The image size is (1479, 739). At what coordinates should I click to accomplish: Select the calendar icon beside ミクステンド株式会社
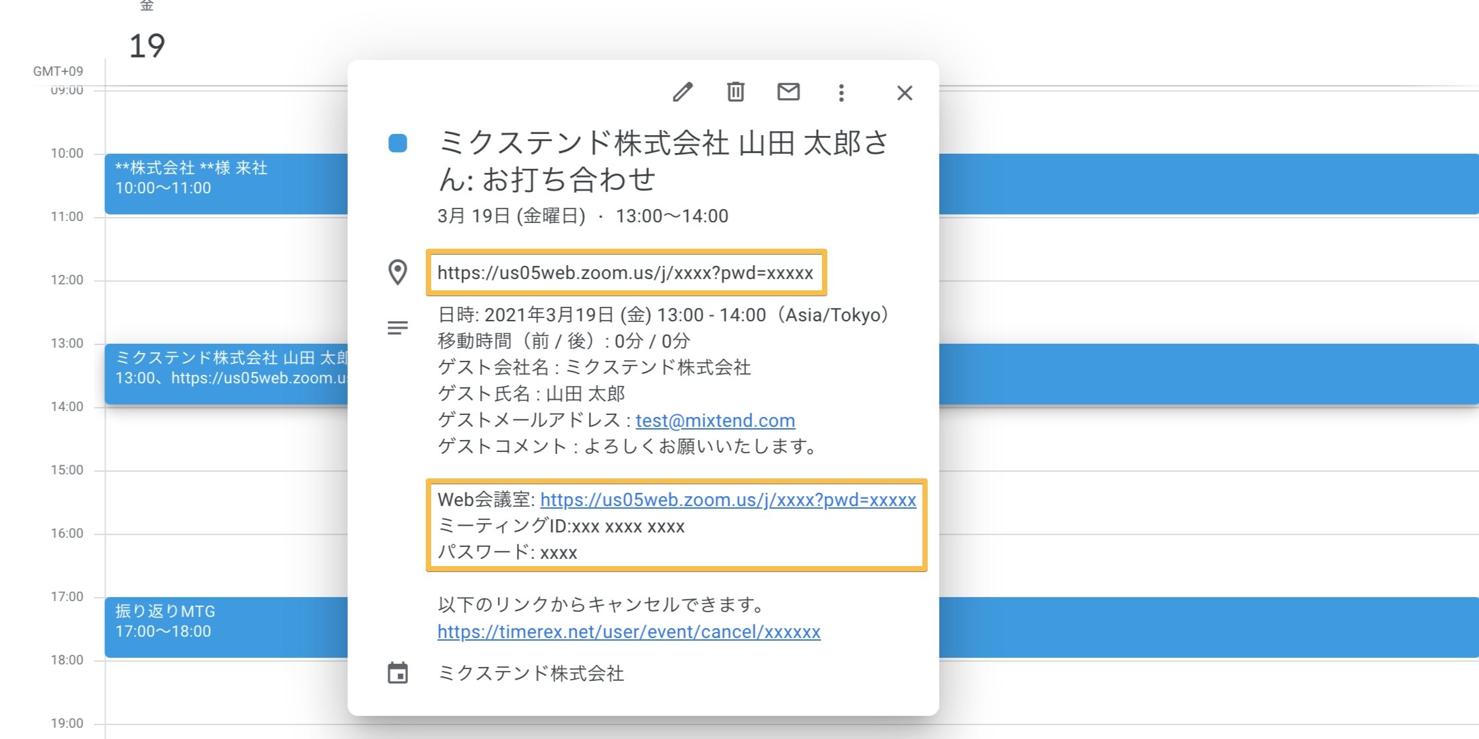click(397, 674)
